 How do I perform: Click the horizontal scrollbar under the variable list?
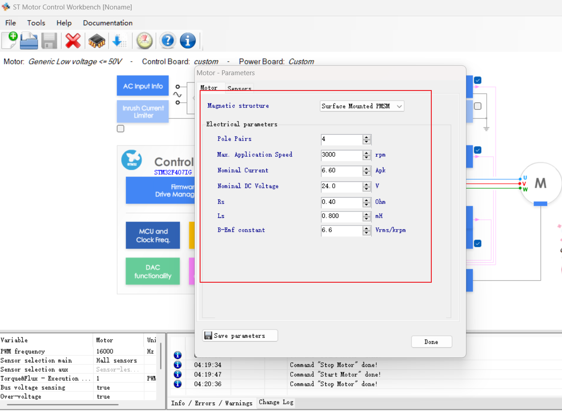point(63,404)
